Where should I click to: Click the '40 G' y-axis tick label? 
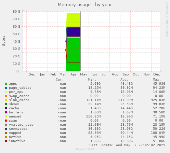point(16,41)
